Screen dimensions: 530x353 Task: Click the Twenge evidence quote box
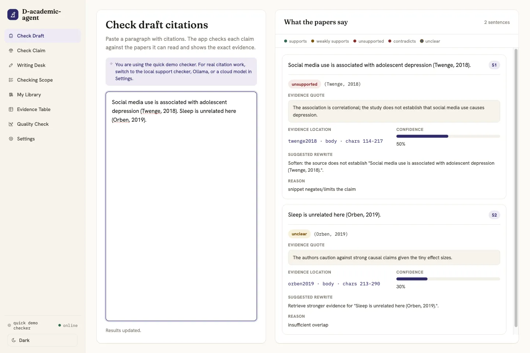click(x=394, y=111)
